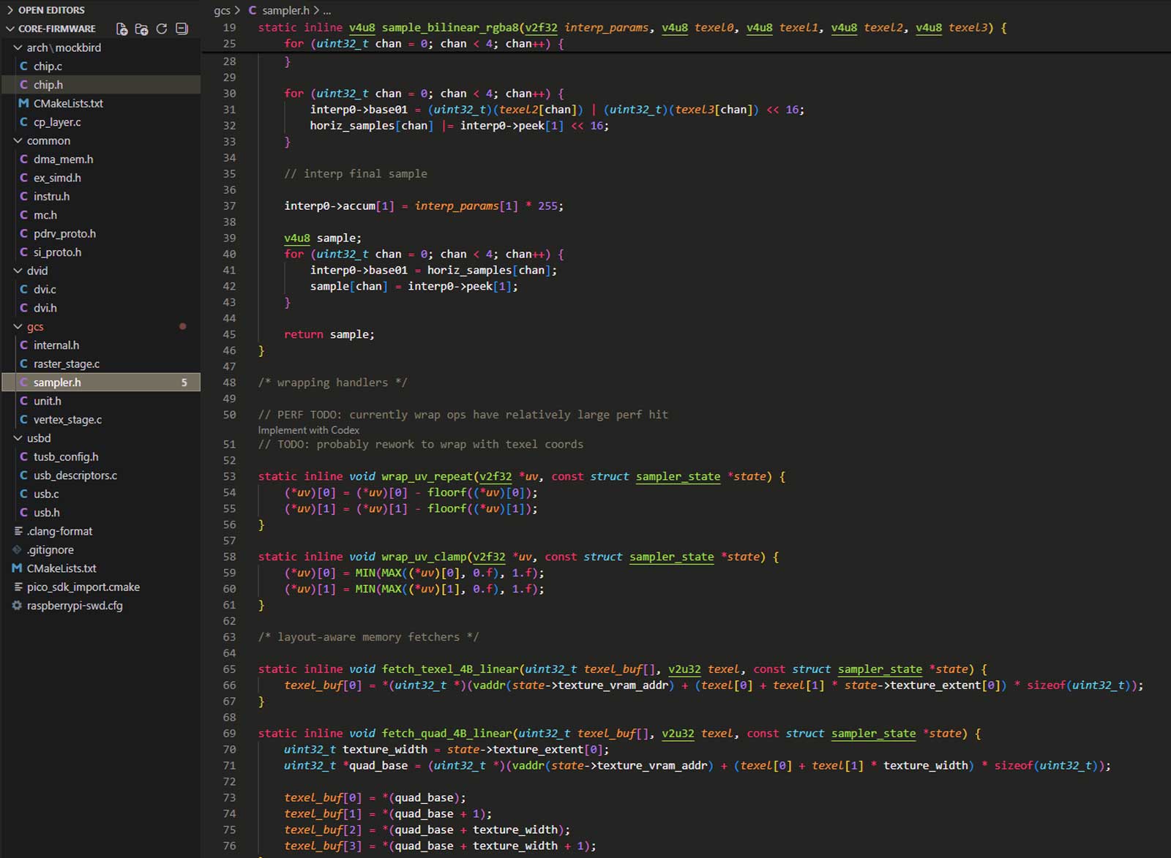Click the New File icon in explorer header

[x=121, y=29]
